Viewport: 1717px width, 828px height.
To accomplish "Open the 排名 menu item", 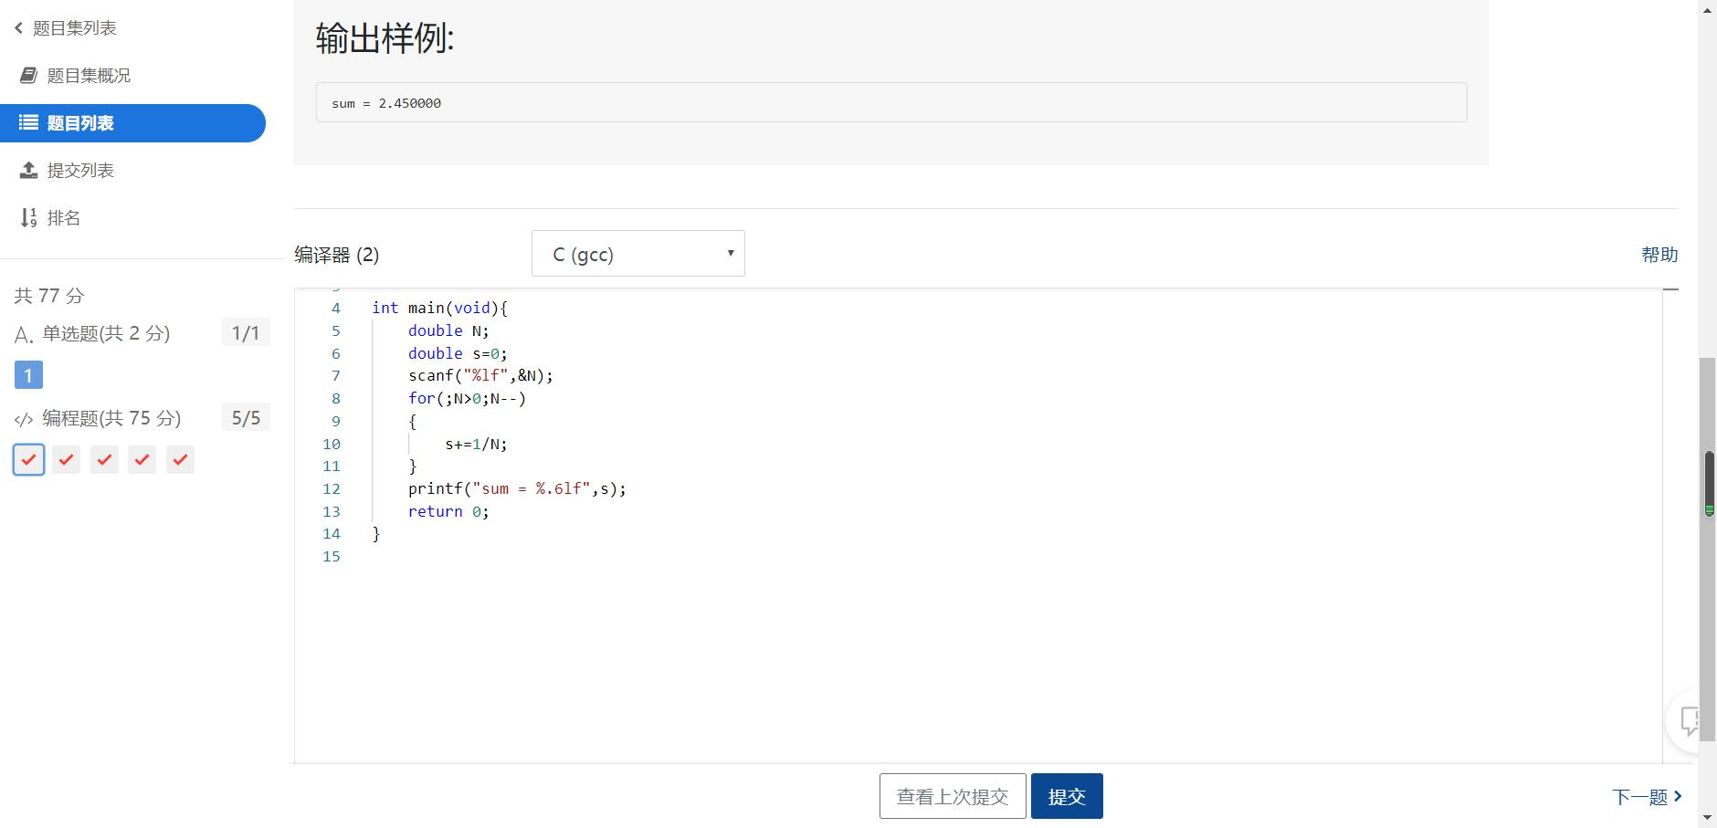I will pos(64,218).
